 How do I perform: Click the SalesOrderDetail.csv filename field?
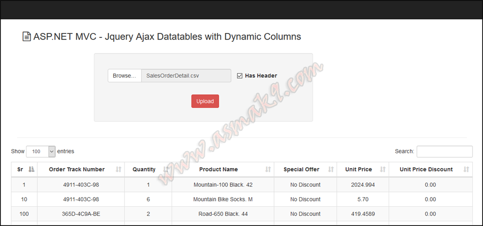click(x=186, y=76)
